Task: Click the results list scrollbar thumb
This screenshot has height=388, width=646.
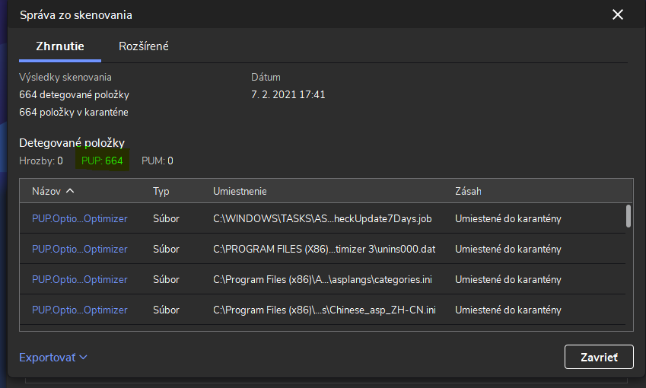Action: point(628,216)
